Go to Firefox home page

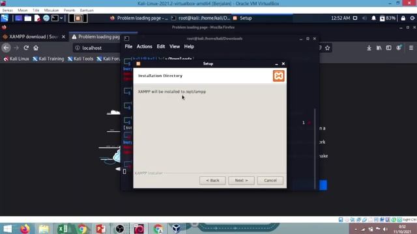pos(36,48)
